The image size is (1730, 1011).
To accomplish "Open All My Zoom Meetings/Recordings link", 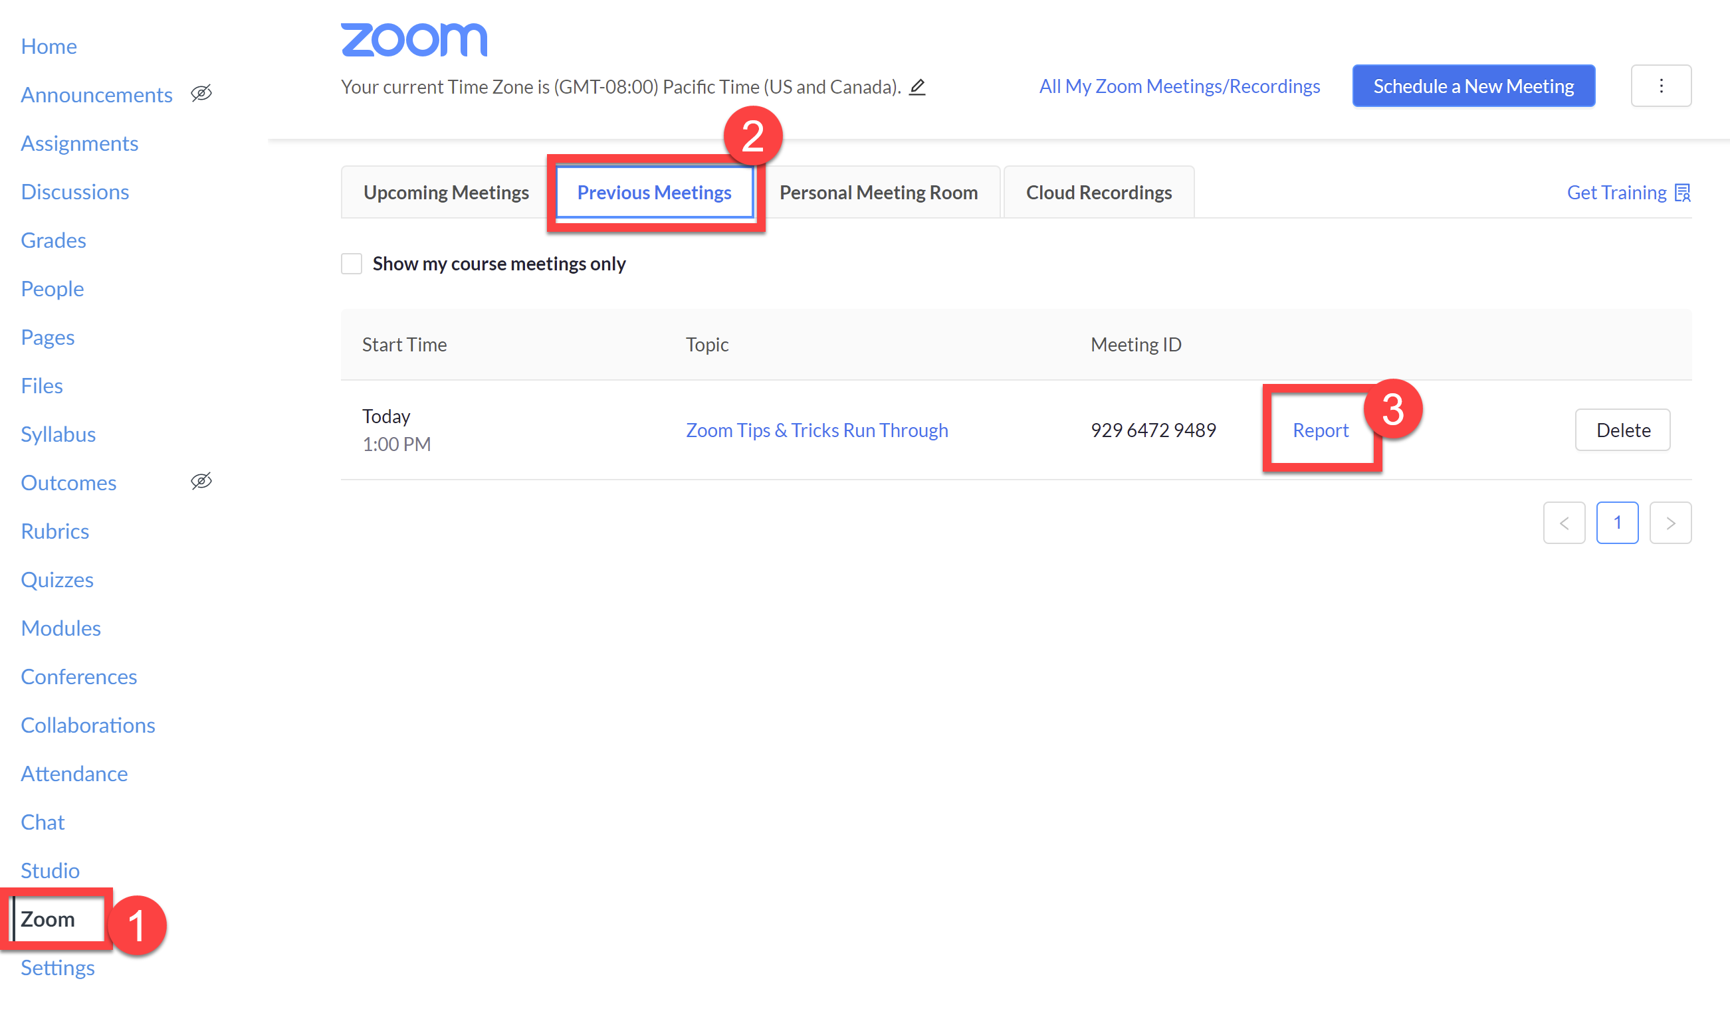I will 1180,86.
